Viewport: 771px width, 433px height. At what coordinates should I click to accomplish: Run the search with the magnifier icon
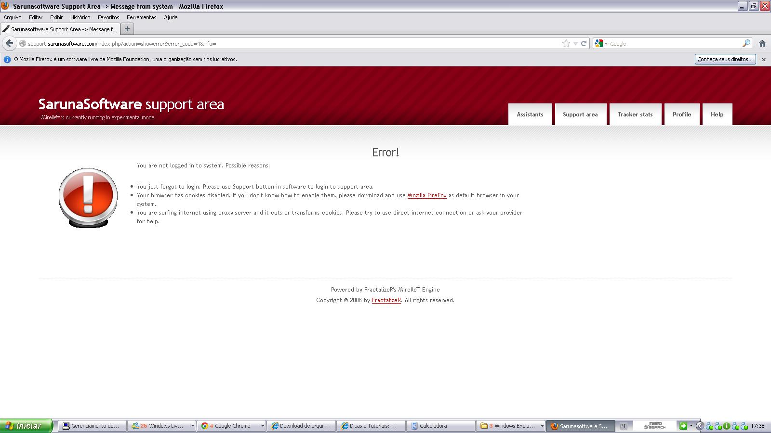click(746, 43)
